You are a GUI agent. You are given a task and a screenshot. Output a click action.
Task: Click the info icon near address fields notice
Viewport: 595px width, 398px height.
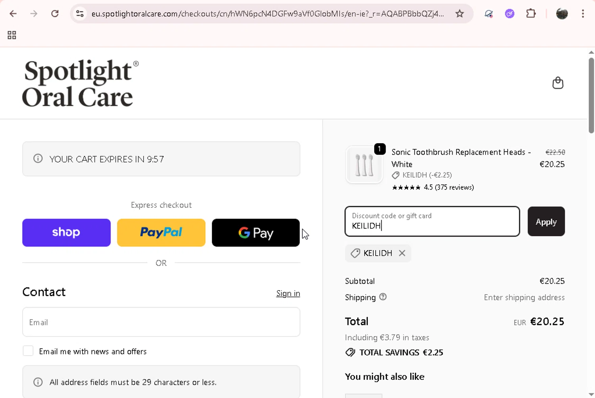click(x=38, y=382)
